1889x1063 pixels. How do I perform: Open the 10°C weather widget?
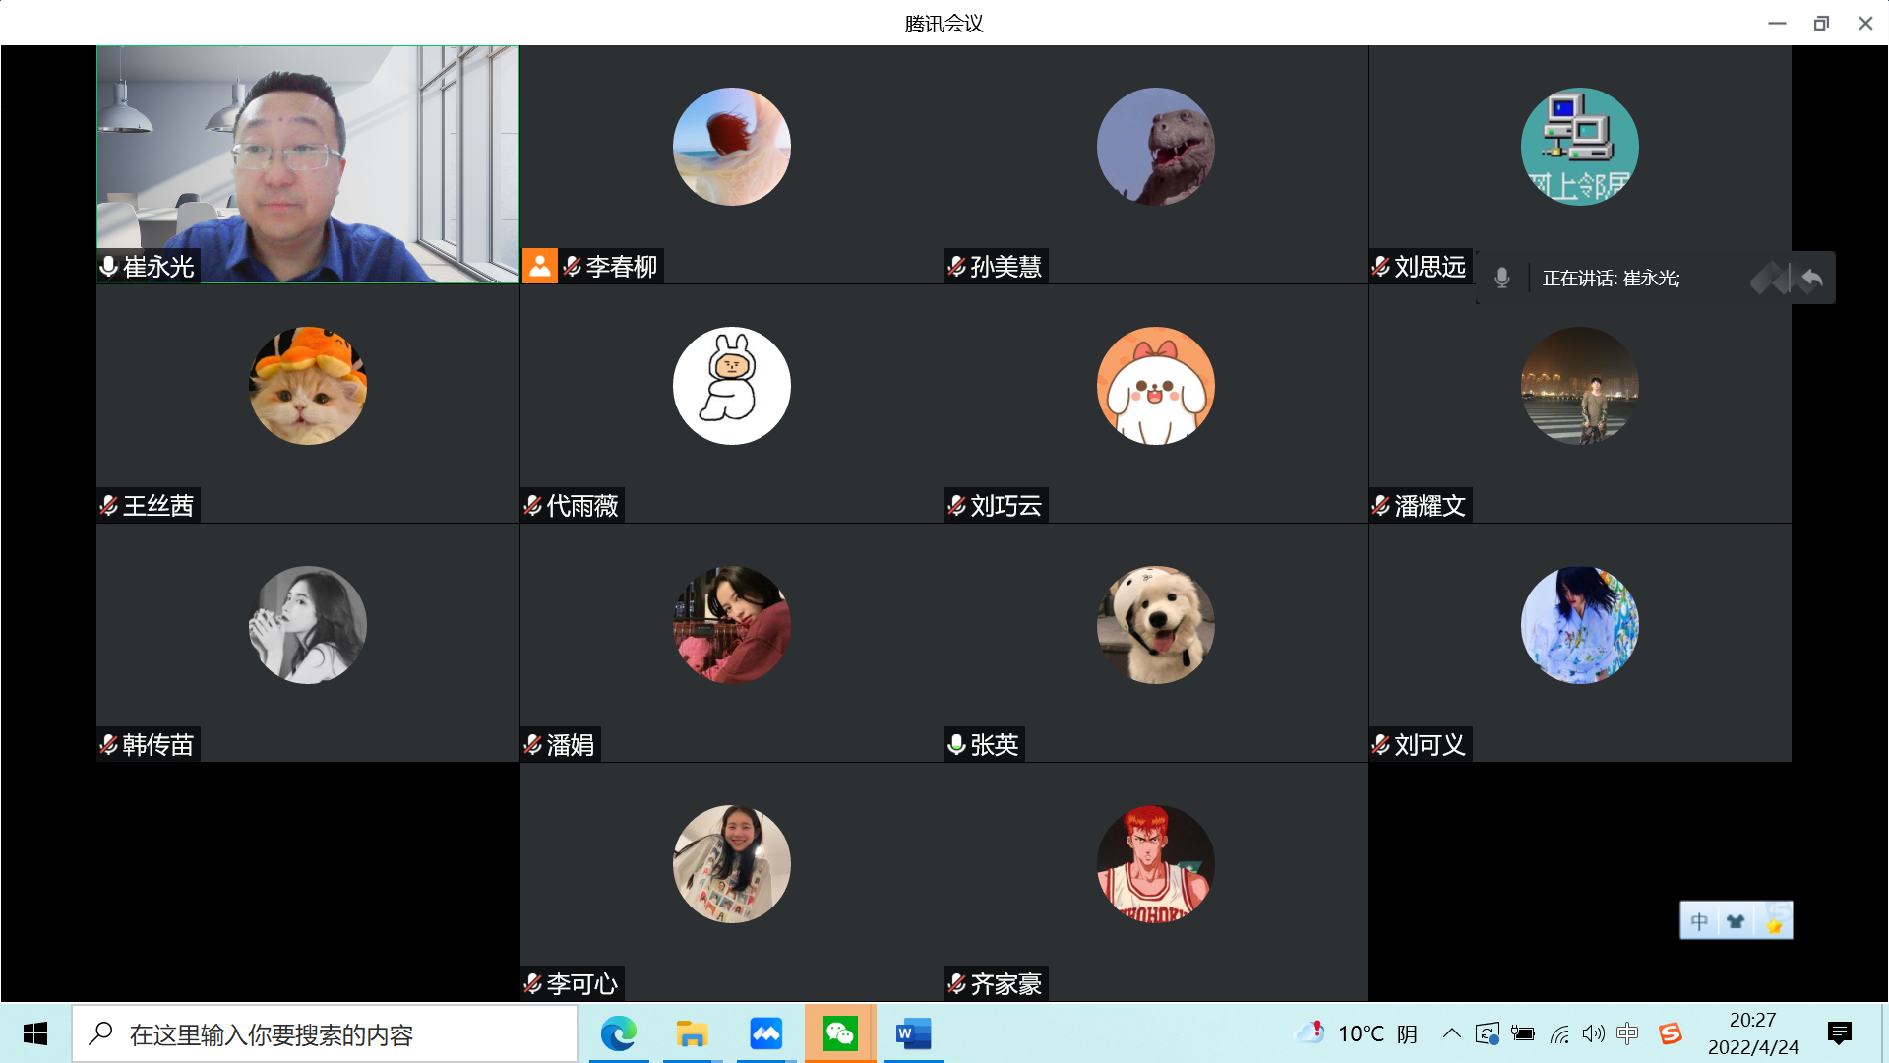point(1363,1033)
